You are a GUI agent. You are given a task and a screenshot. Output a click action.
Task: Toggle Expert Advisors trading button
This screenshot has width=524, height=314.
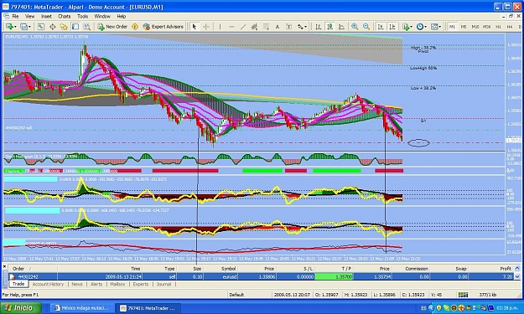click(x=163, y=27)
